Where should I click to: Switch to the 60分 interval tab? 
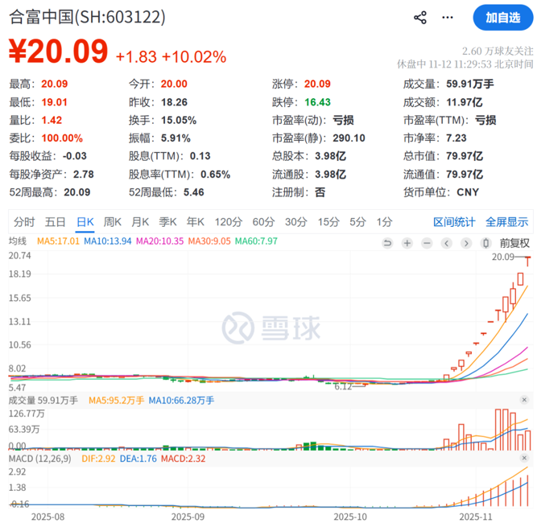(263, 222)
